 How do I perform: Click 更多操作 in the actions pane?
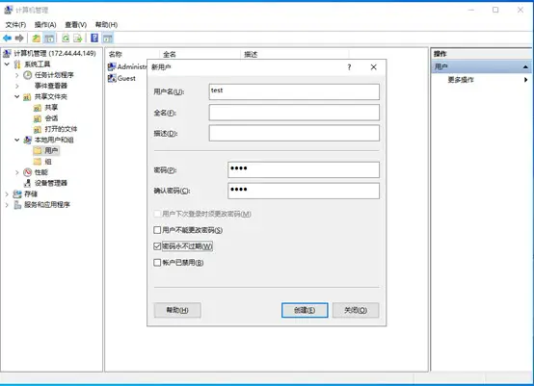(x=461, y=80)
